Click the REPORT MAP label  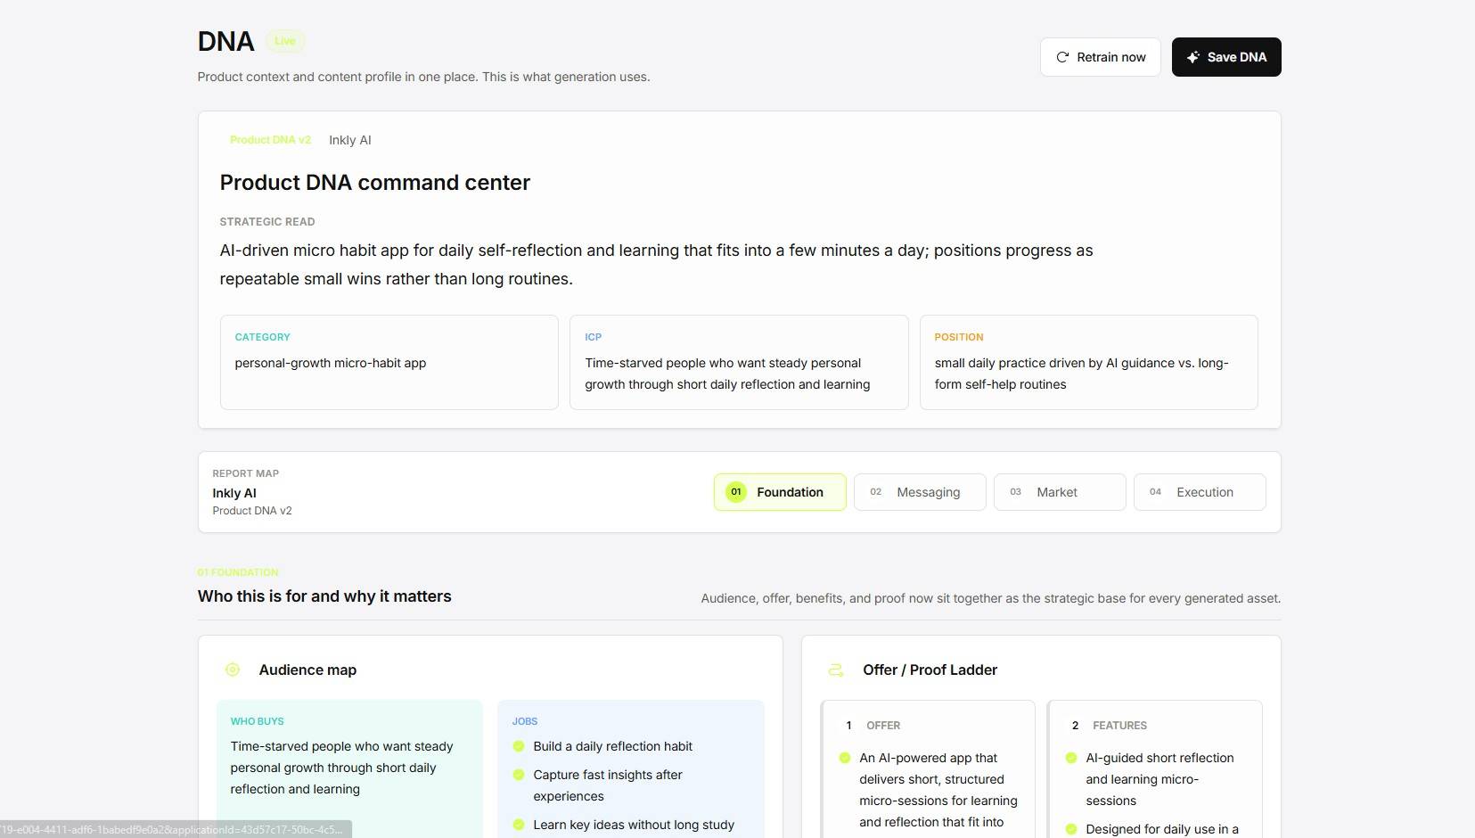click(246, 473)
